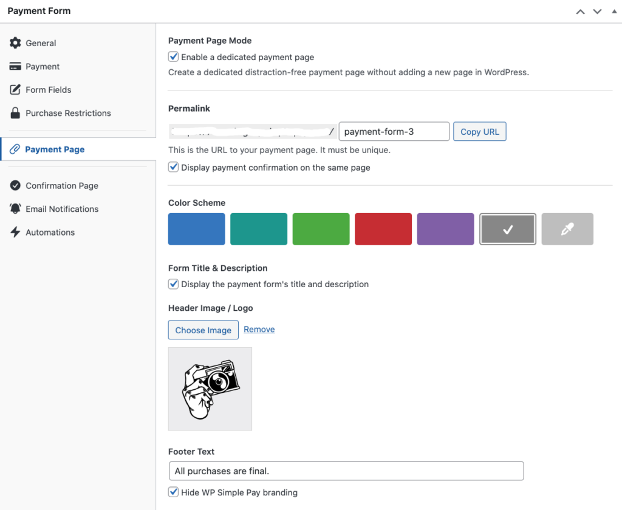Screen dimensions: 622x510
Task: Uncheck Display the payment form's title and description
Action: pyautogui.click(x=174, y=284)
